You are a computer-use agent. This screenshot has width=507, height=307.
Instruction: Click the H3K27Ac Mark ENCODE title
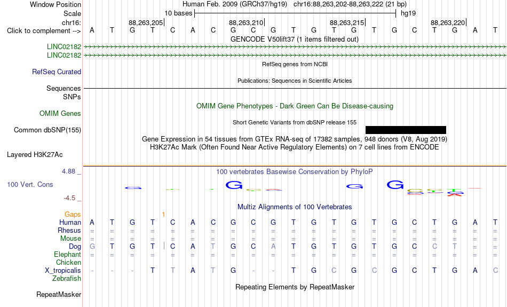click(x=295, y=147)
